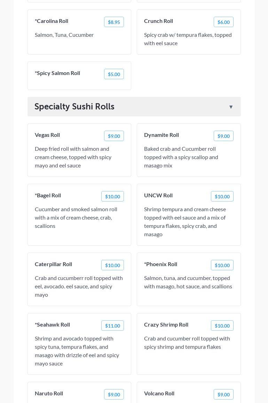Click the Specialty Sushi Rolls header
The width and height of the screenshot is (268, 403).
[x=74, y=107]
